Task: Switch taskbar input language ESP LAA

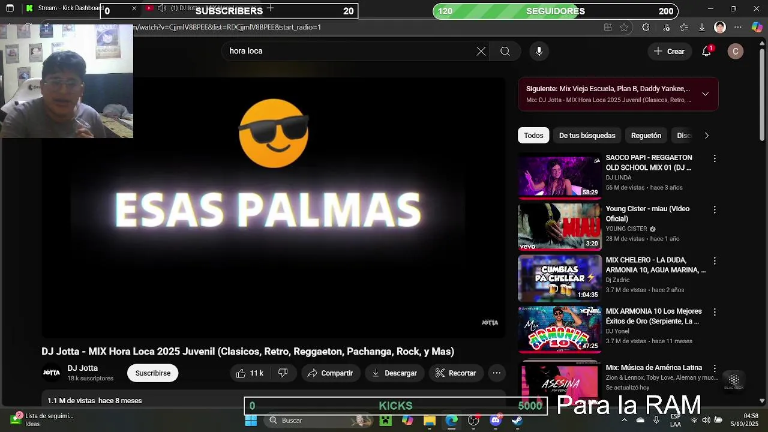Action: pos(676,420)
